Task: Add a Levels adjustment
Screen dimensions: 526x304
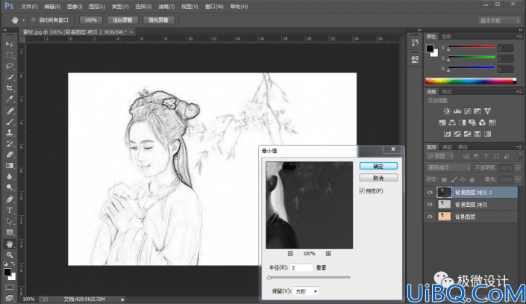Action: tap(457, 111)
